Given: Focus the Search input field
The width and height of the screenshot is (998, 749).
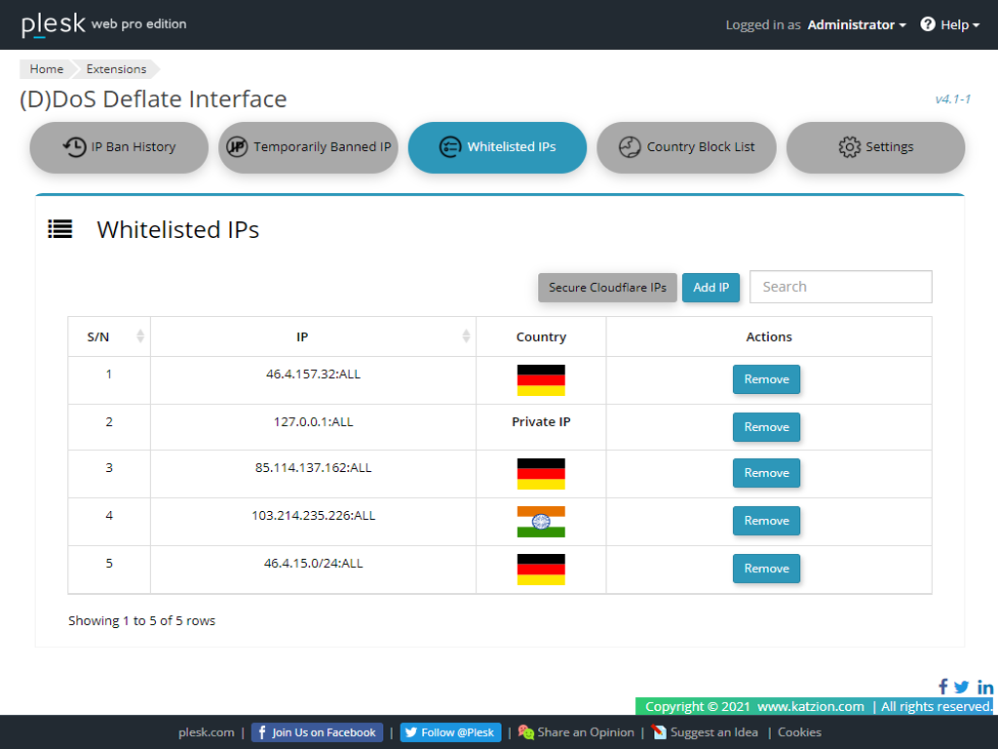Looking at the screenshot, I should click(x=840, y=287).
